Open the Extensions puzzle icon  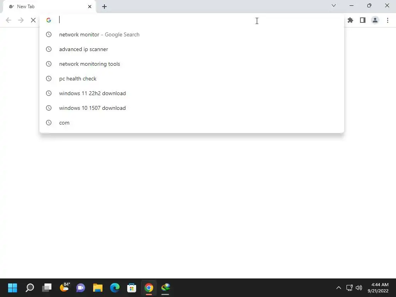(350, 20)
